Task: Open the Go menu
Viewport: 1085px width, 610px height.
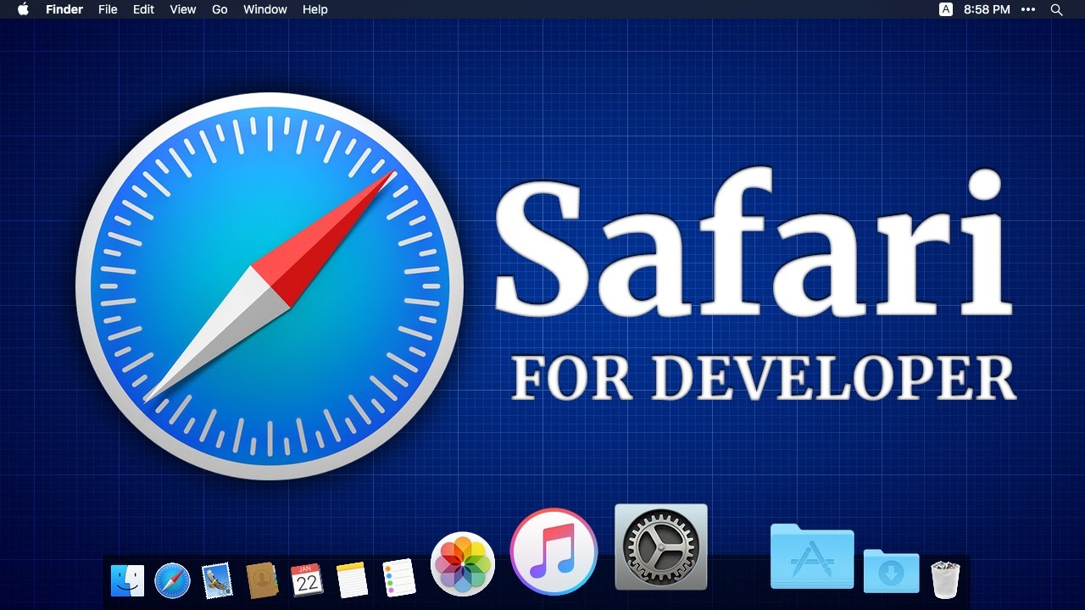Action: (220, 9)
